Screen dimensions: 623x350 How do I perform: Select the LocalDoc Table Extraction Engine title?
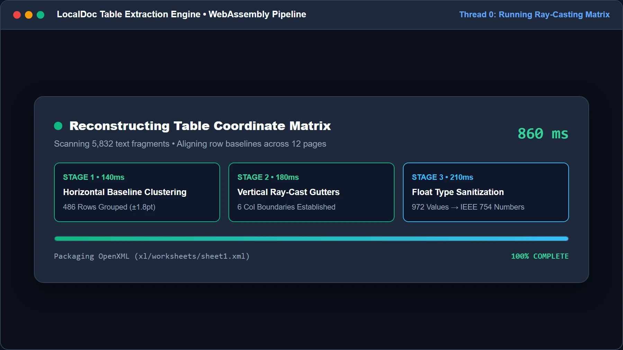click(x=181, y=14)
